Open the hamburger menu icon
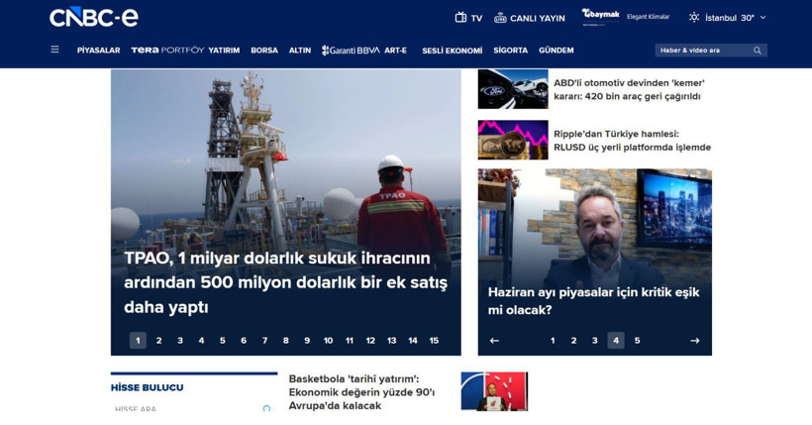812x425 pixels. click(54, 50)
